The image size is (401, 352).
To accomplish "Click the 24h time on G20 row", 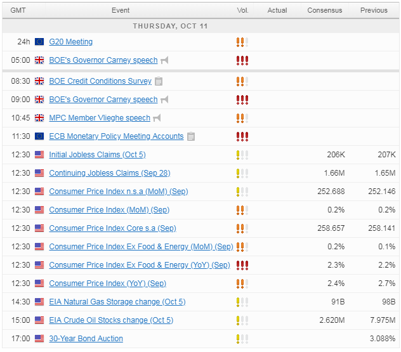I will (23, 42).
